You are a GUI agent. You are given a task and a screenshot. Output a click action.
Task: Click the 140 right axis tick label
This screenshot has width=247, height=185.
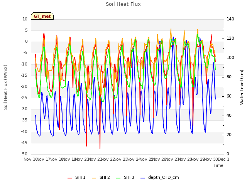(x=230, y=19)
